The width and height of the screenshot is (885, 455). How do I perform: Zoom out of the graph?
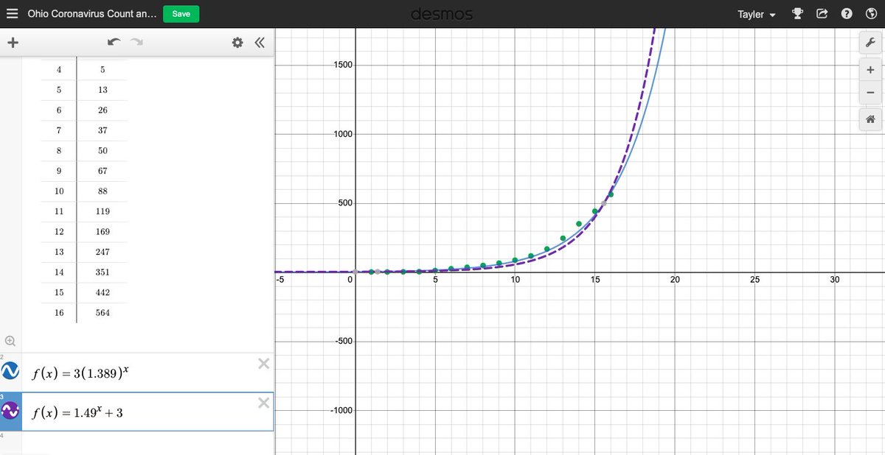pos(870,92)
